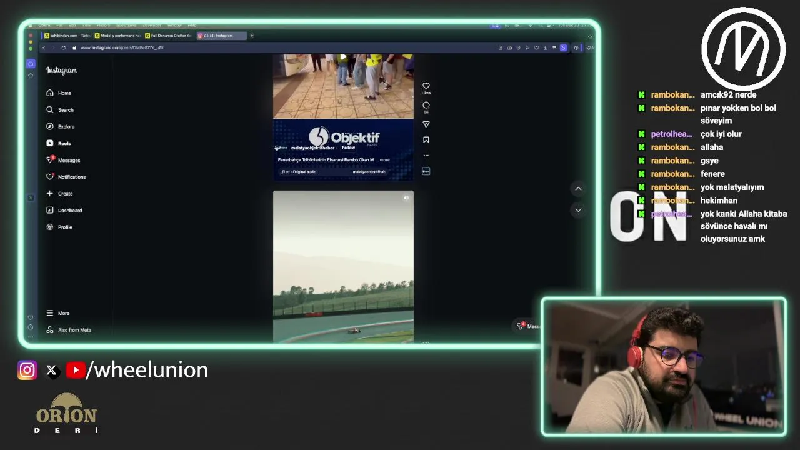800x450 pixels.
Task: Open the tab search magnifier icon
Action: click(589, 36)
